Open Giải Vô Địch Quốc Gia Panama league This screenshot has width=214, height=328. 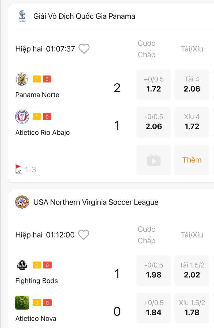point(84,16)
